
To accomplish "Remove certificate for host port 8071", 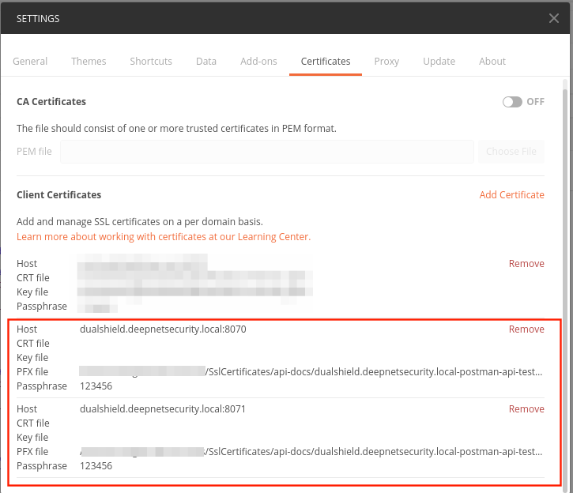I will 526,409.
